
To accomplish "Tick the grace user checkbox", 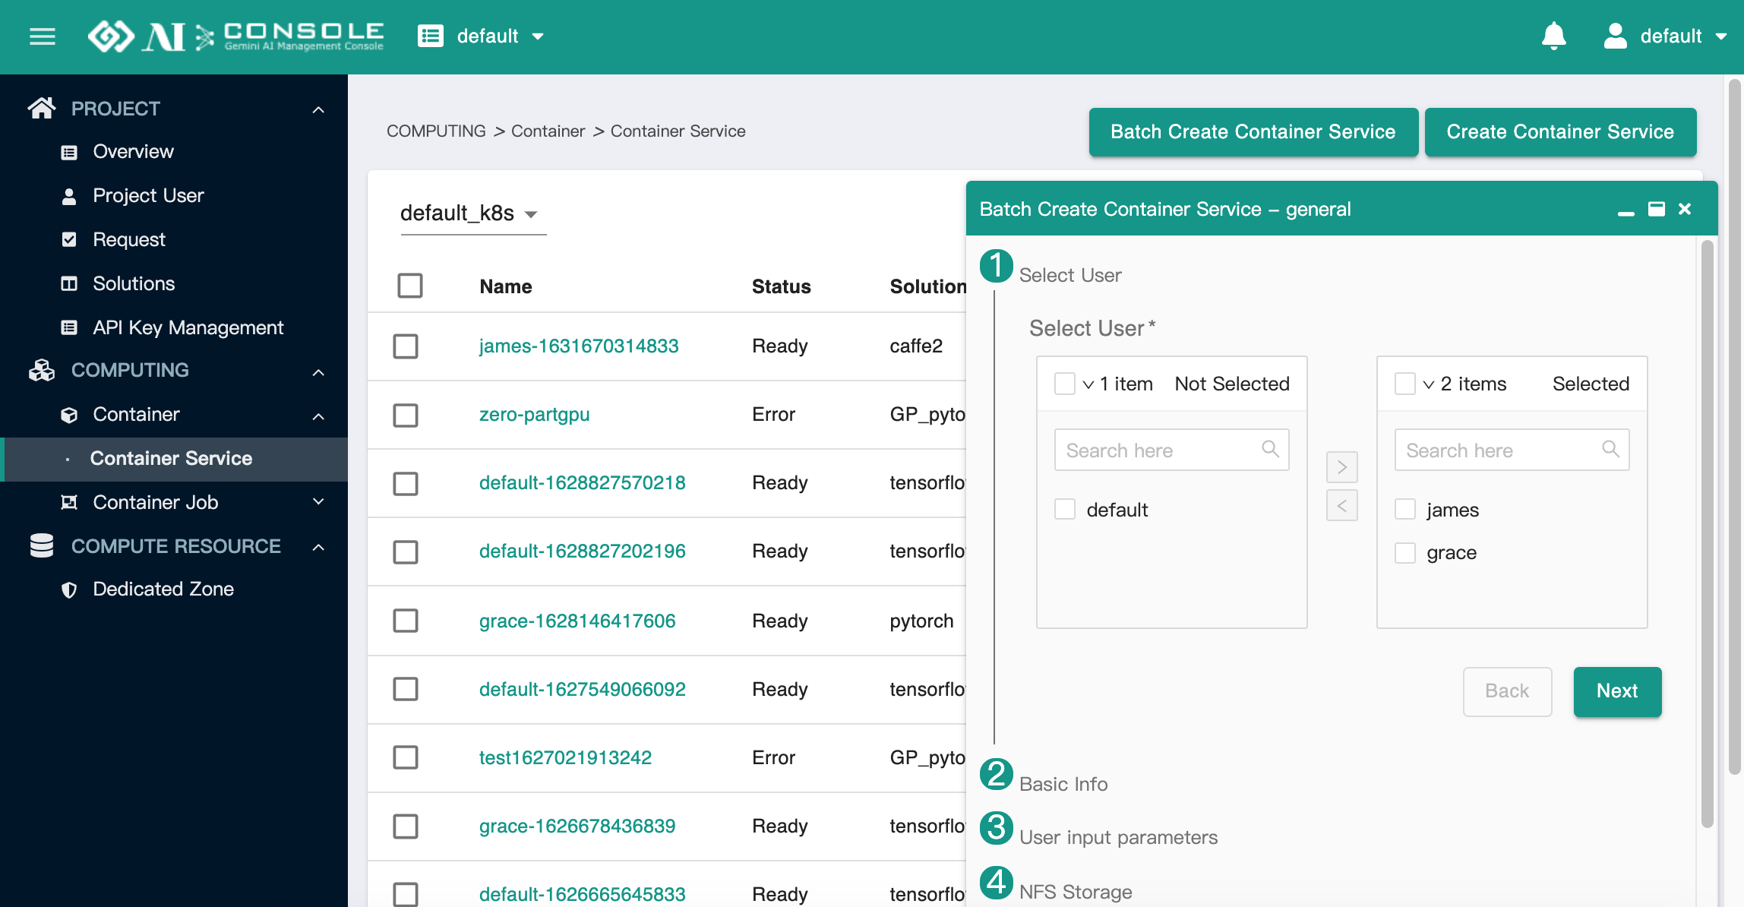I will (x=1405, y=552).
